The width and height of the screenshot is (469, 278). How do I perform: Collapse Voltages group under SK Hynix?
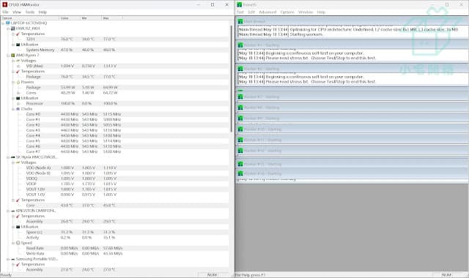13,162
